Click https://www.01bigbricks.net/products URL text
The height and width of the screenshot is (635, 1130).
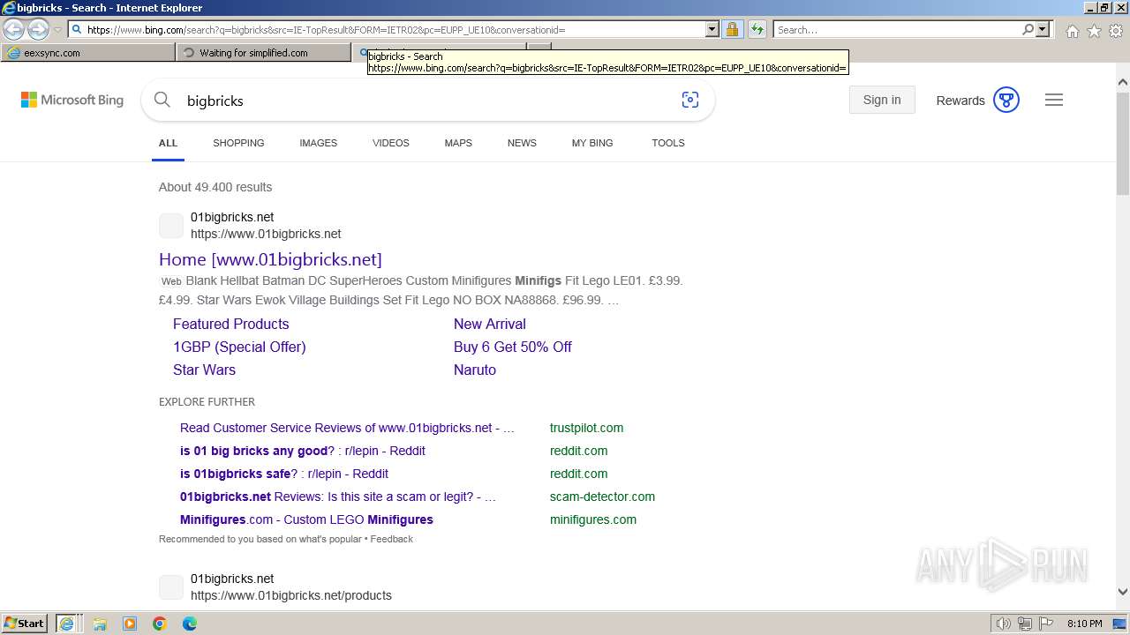(291, 595)
